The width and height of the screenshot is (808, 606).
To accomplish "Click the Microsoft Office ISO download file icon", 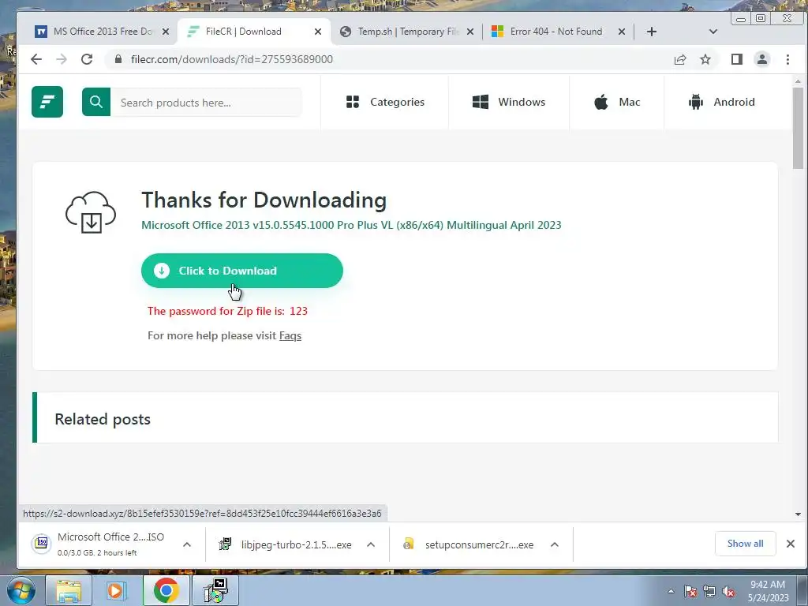I will click(x=42, y=544).
